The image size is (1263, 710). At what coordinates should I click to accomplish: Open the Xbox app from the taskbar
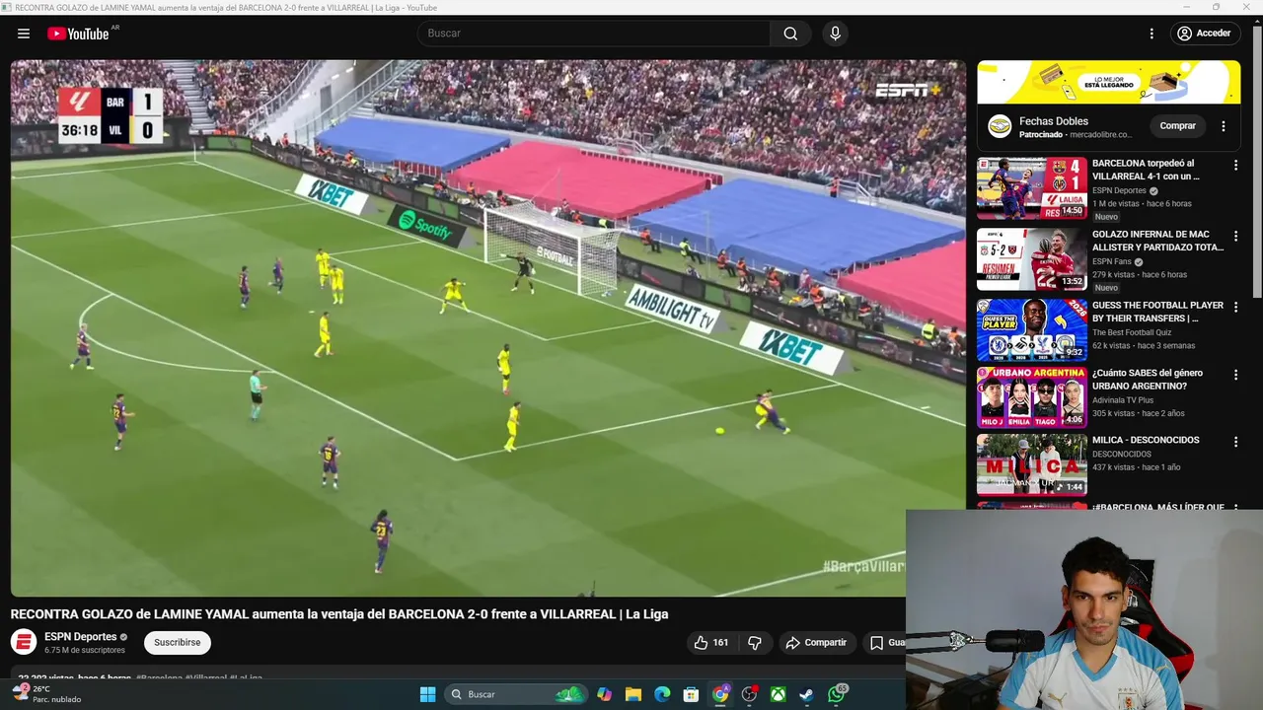(x=779, y=694)
